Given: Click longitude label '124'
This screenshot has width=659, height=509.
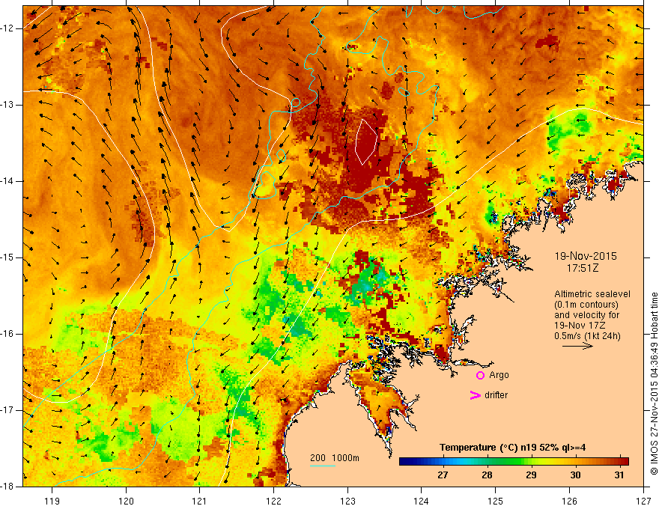Looking at the screenshot, I should (x=422, y=501).
